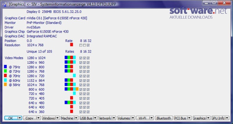Click the Integrated RAMDAC value
The width and height of the screenshot is (233, 124).
[x=42, y=36]
